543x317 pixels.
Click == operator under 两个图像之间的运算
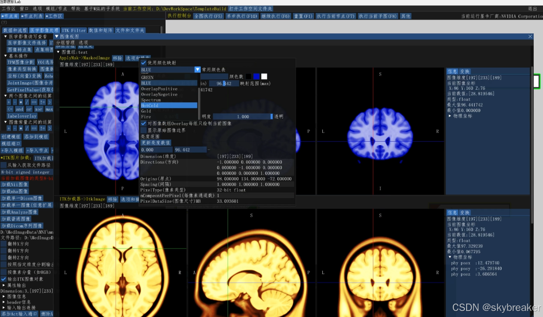[34, 102]
